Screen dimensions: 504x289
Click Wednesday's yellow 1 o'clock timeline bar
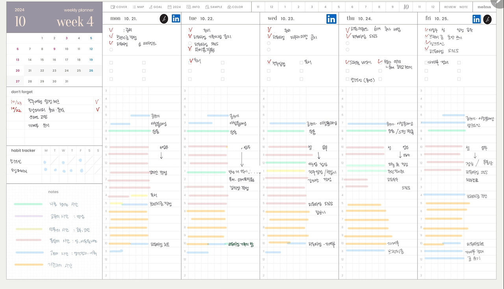(x=286, y=171)
